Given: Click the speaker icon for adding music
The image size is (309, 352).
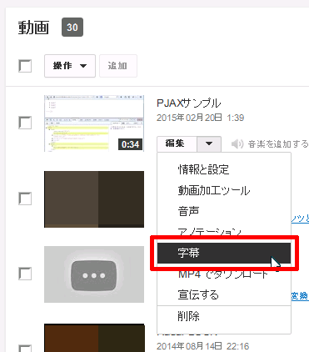Looking at the screenshot, I should pyautogui.click(x=237, y=144).
